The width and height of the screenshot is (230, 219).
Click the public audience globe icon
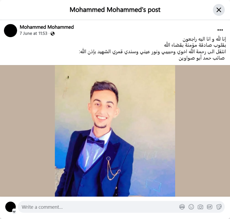click(x=53, y=34)
